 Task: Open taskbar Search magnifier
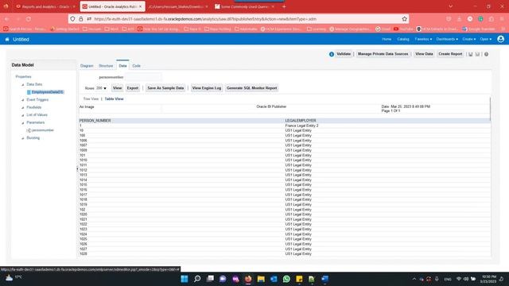tap(197, 279)
